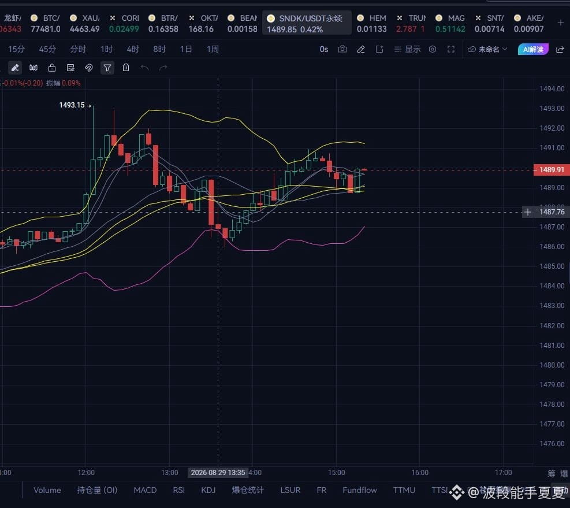The width and height of the screenshot is (570, 508).
Task: Select the 8时 timeframe
Action: pos(159,49)
